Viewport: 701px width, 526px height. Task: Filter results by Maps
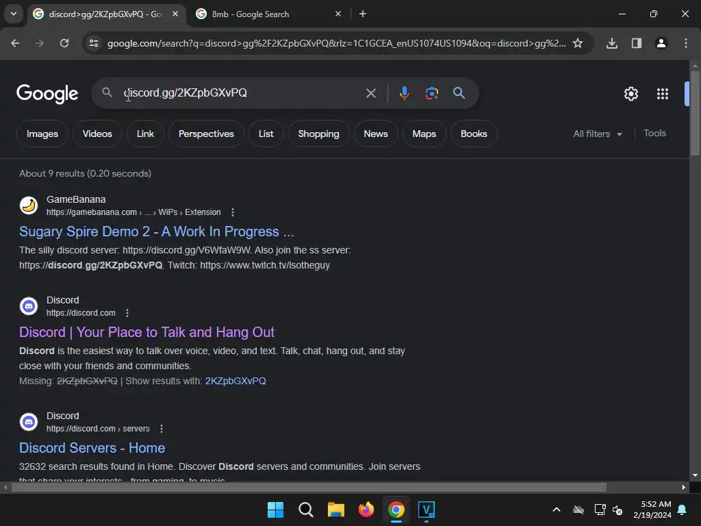(424, 134)
